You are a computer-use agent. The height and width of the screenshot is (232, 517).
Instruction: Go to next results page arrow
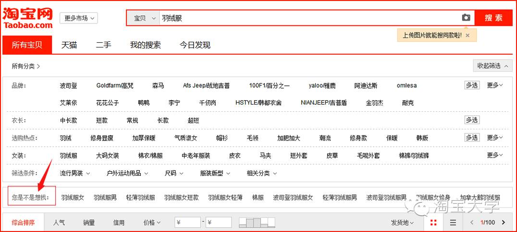pos(503,222)
